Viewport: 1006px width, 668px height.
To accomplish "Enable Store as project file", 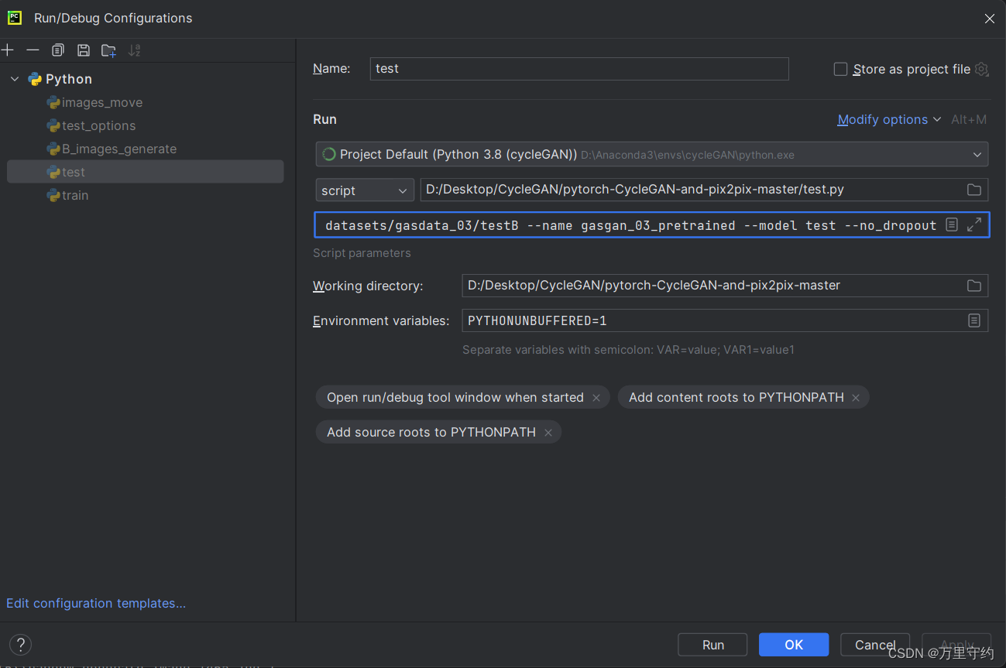I will coord(840,69).
